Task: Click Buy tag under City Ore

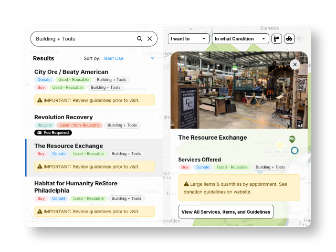Action: 41,88
